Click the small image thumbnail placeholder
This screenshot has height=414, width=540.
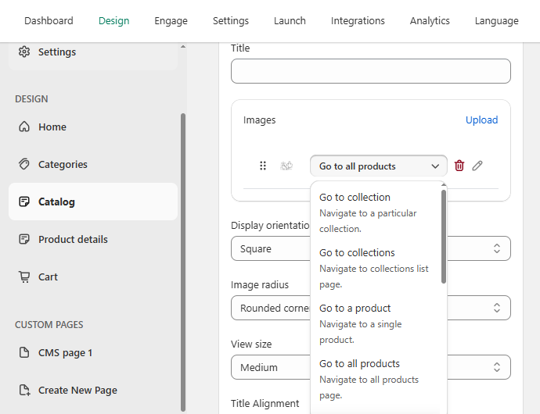pyautogui.click(x=286, y=166)
